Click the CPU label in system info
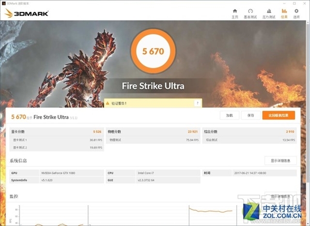The image size is (310, 226). point(111,173)
